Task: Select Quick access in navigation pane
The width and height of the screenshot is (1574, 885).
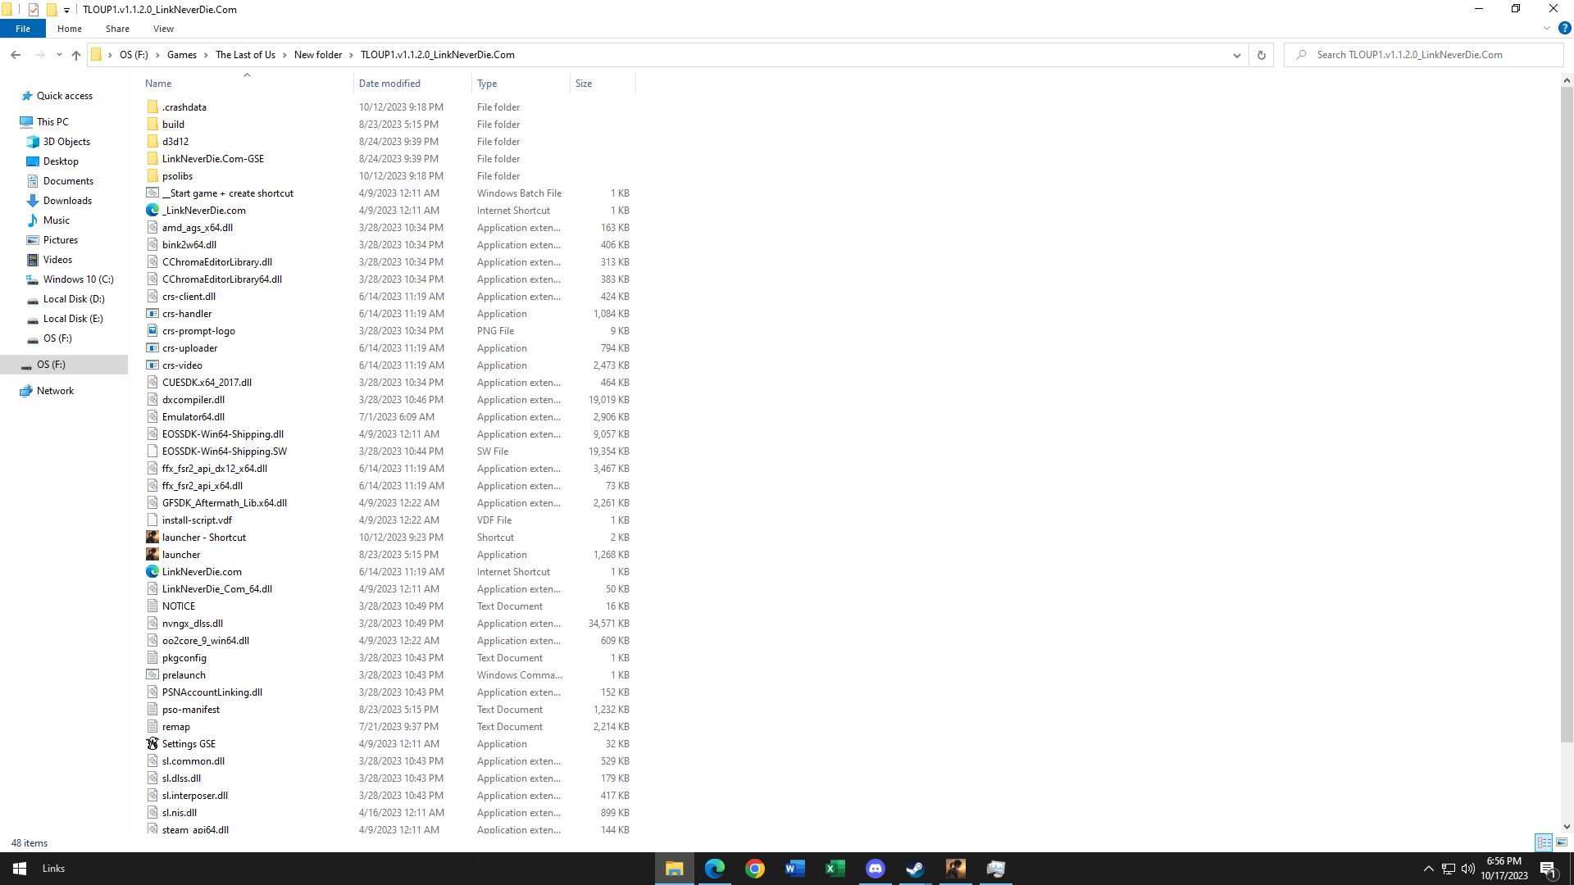Action: pos(64,96)
